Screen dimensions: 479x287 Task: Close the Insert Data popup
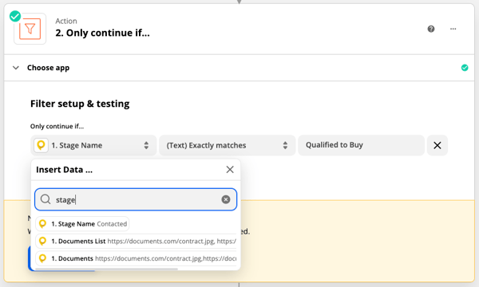[230, 170]
